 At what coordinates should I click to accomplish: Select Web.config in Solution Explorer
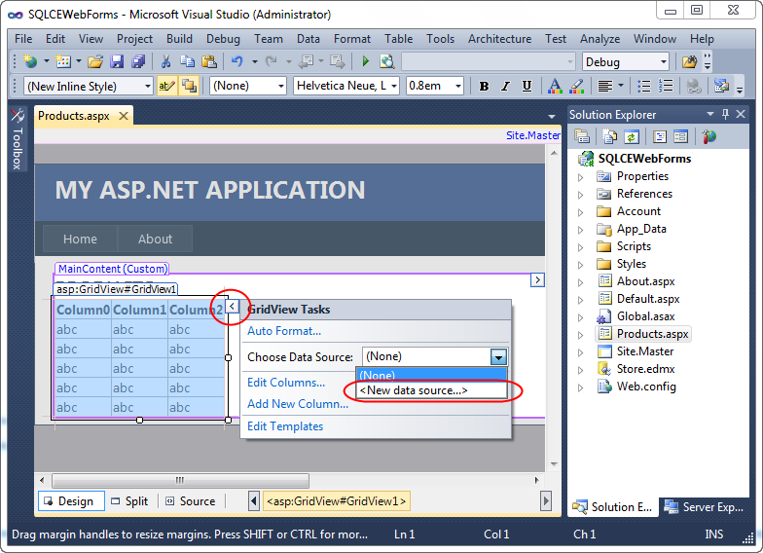[646, 387]
